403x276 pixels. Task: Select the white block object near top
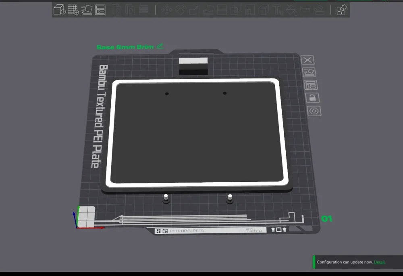[193, 66]
